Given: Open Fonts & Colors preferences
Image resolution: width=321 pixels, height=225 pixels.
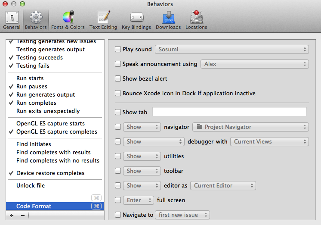Looking at the screenshot, I should (x=68, y=20).
